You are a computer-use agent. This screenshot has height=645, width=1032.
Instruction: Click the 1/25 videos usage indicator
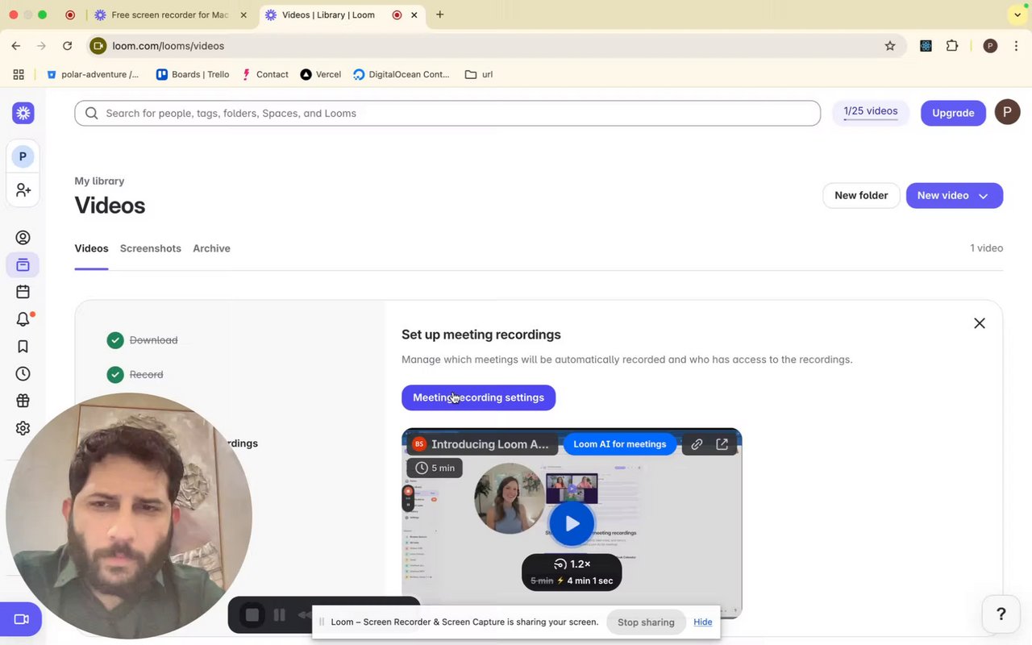click(871, 111)
